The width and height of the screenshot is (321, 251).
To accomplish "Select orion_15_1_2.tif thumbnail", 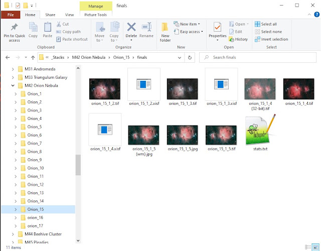I will pos(105,89).
